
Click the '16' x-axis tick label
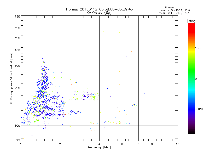point(178,144)
